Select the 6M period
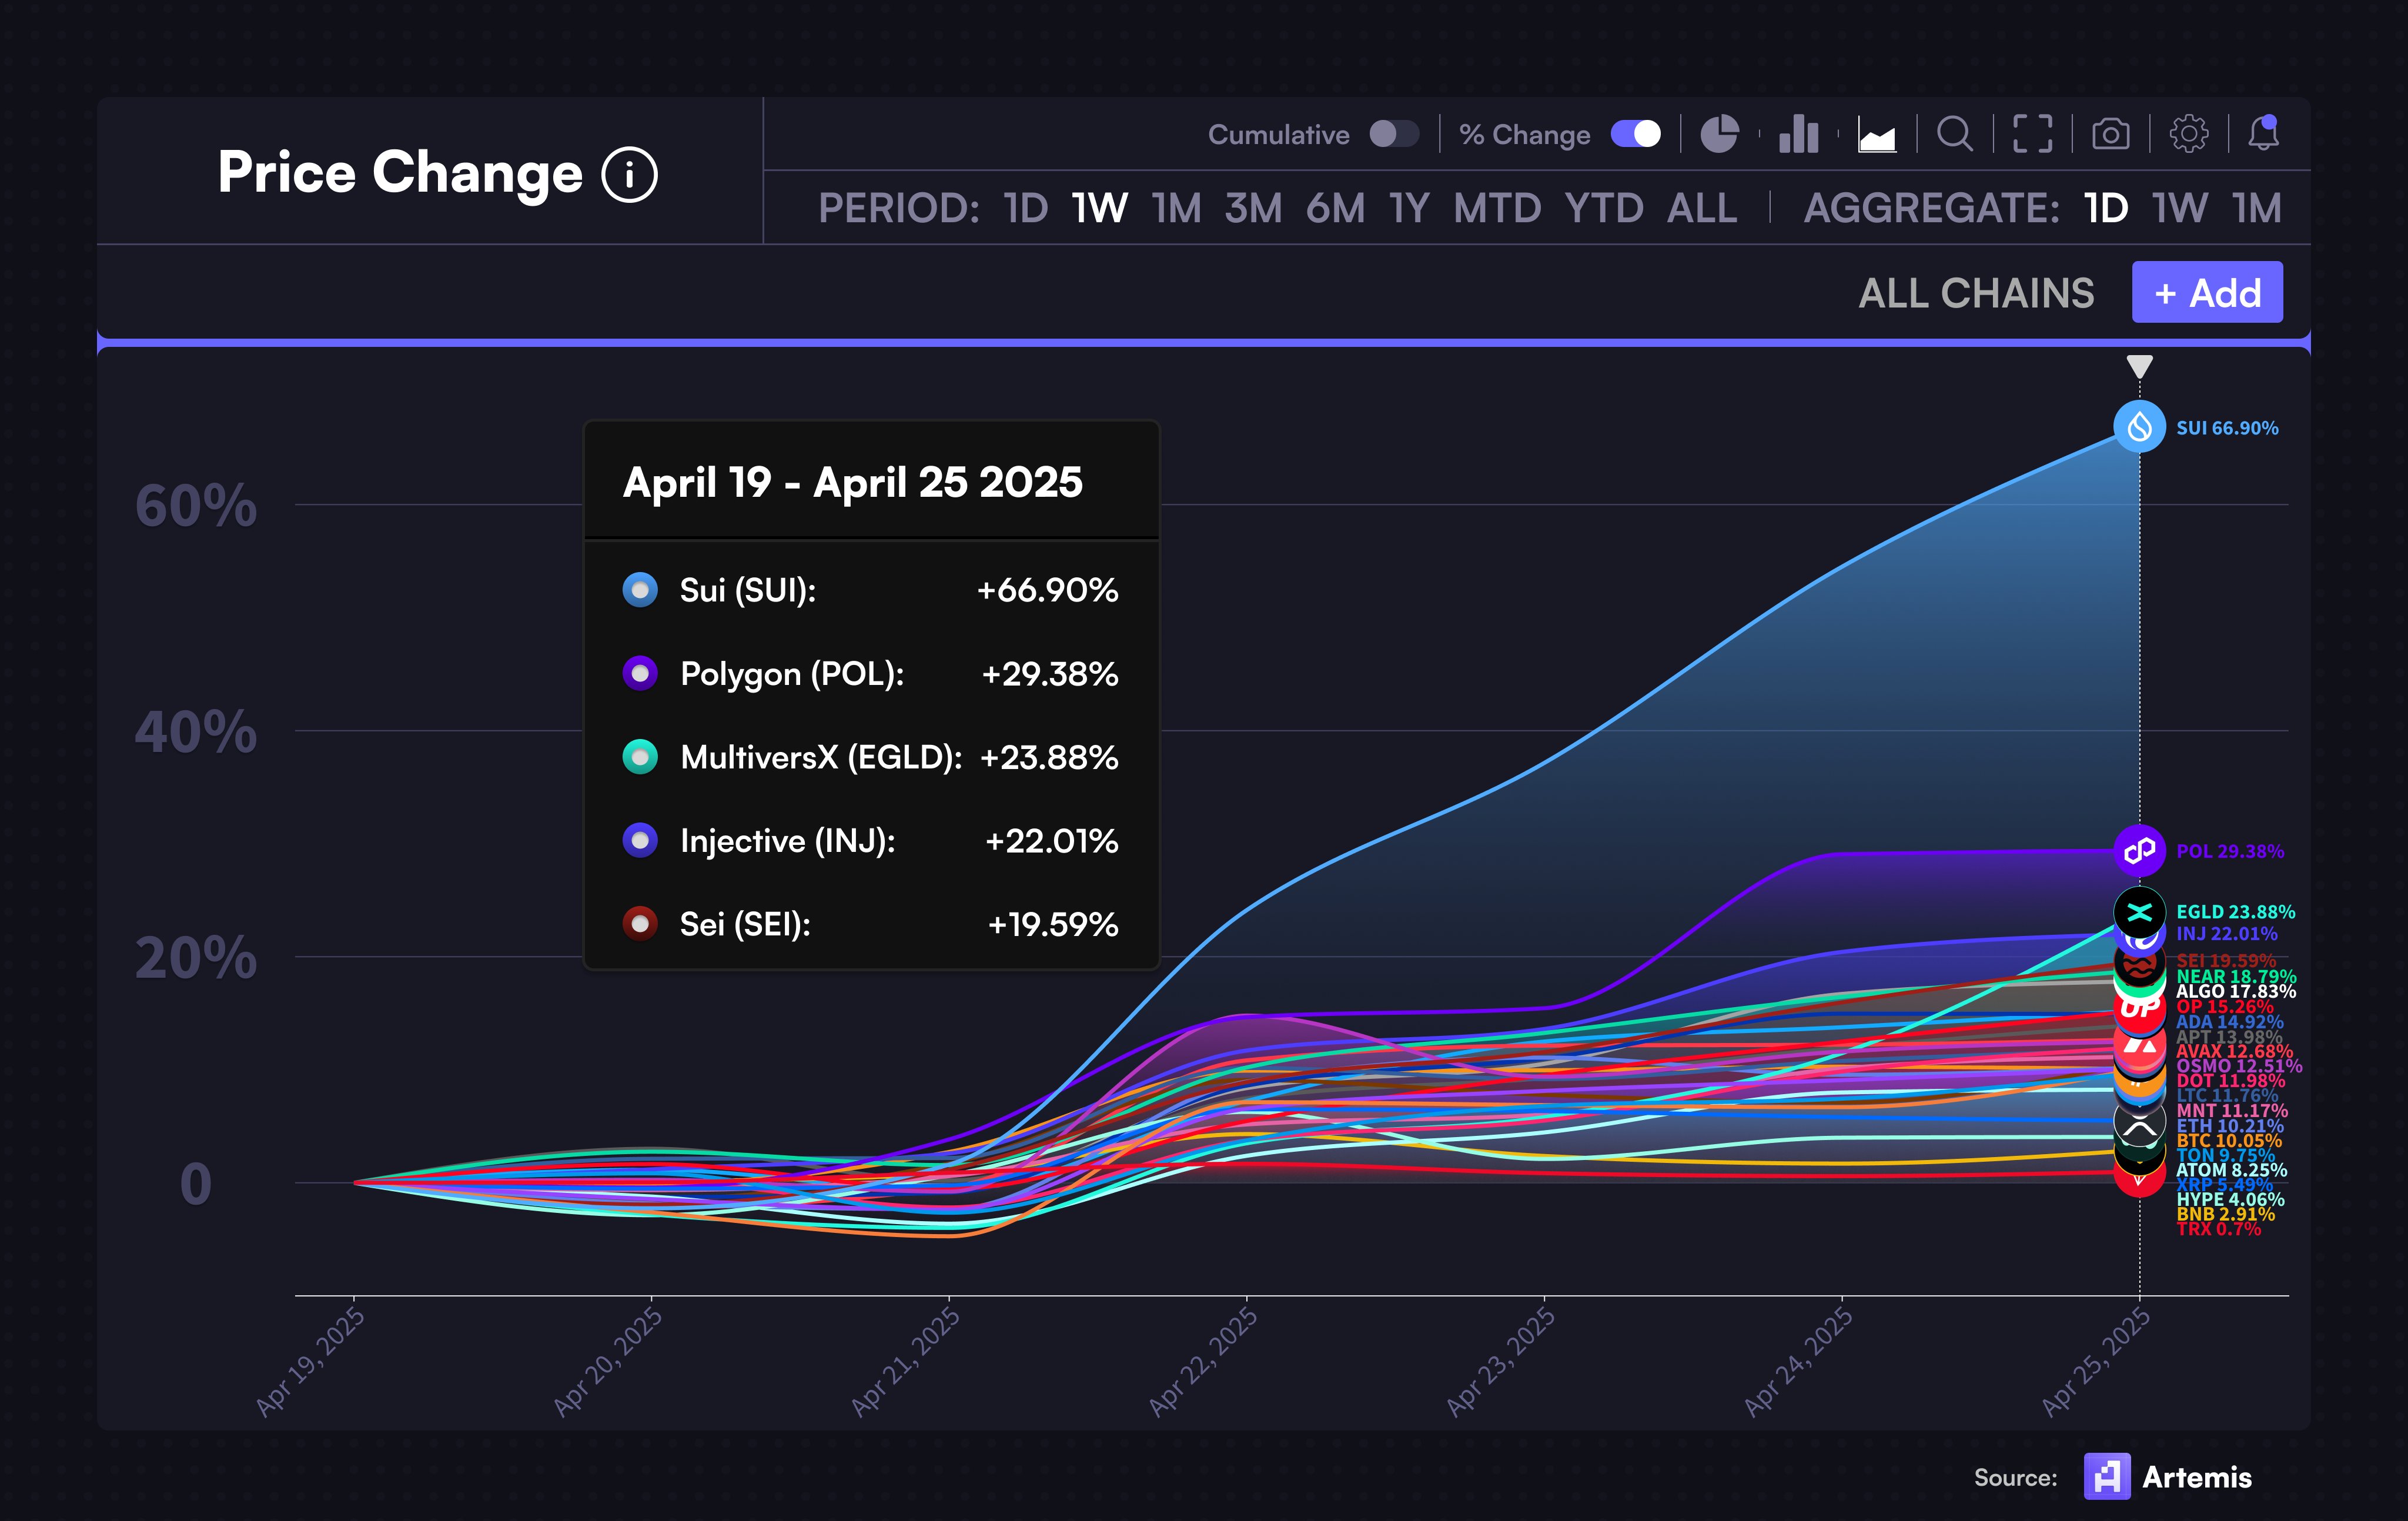The image size is (2408, 1521). [x=1335, y=209]
